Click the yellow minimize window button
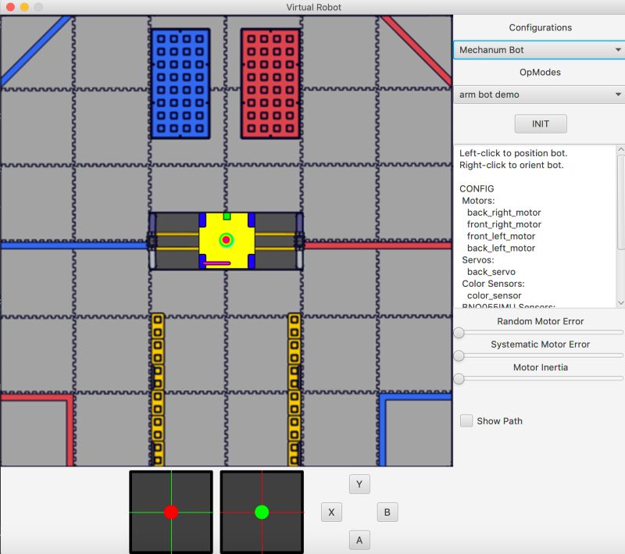Screen dimensions: 625x554 (24, 7)
